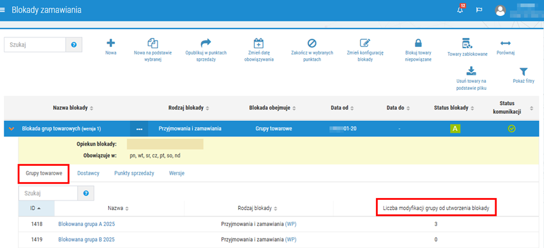Click weekdays text pn, wt, sr
544x248 pixels.
155,156
